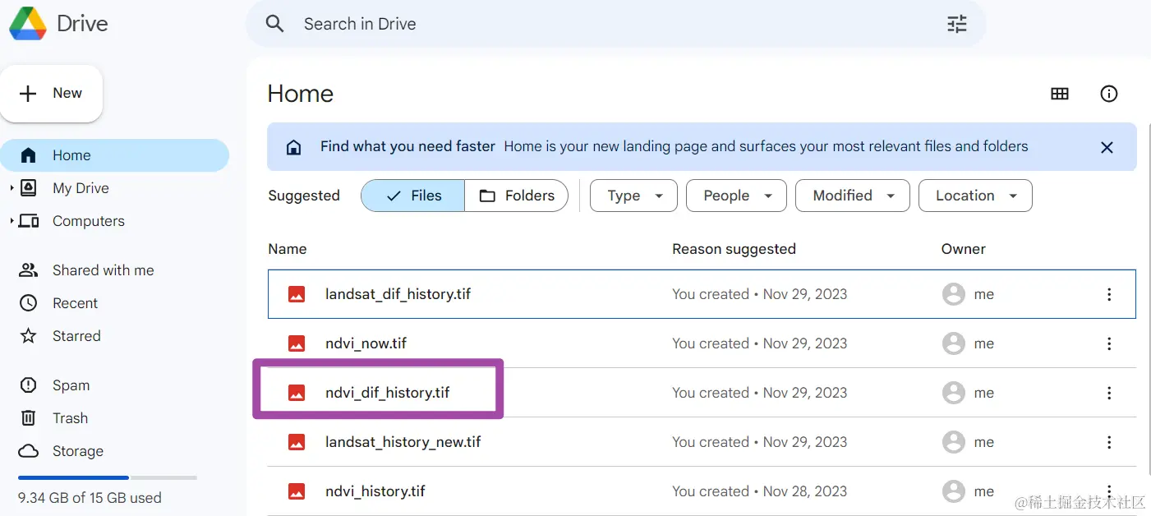Click the Owner column header

(963, 249)
